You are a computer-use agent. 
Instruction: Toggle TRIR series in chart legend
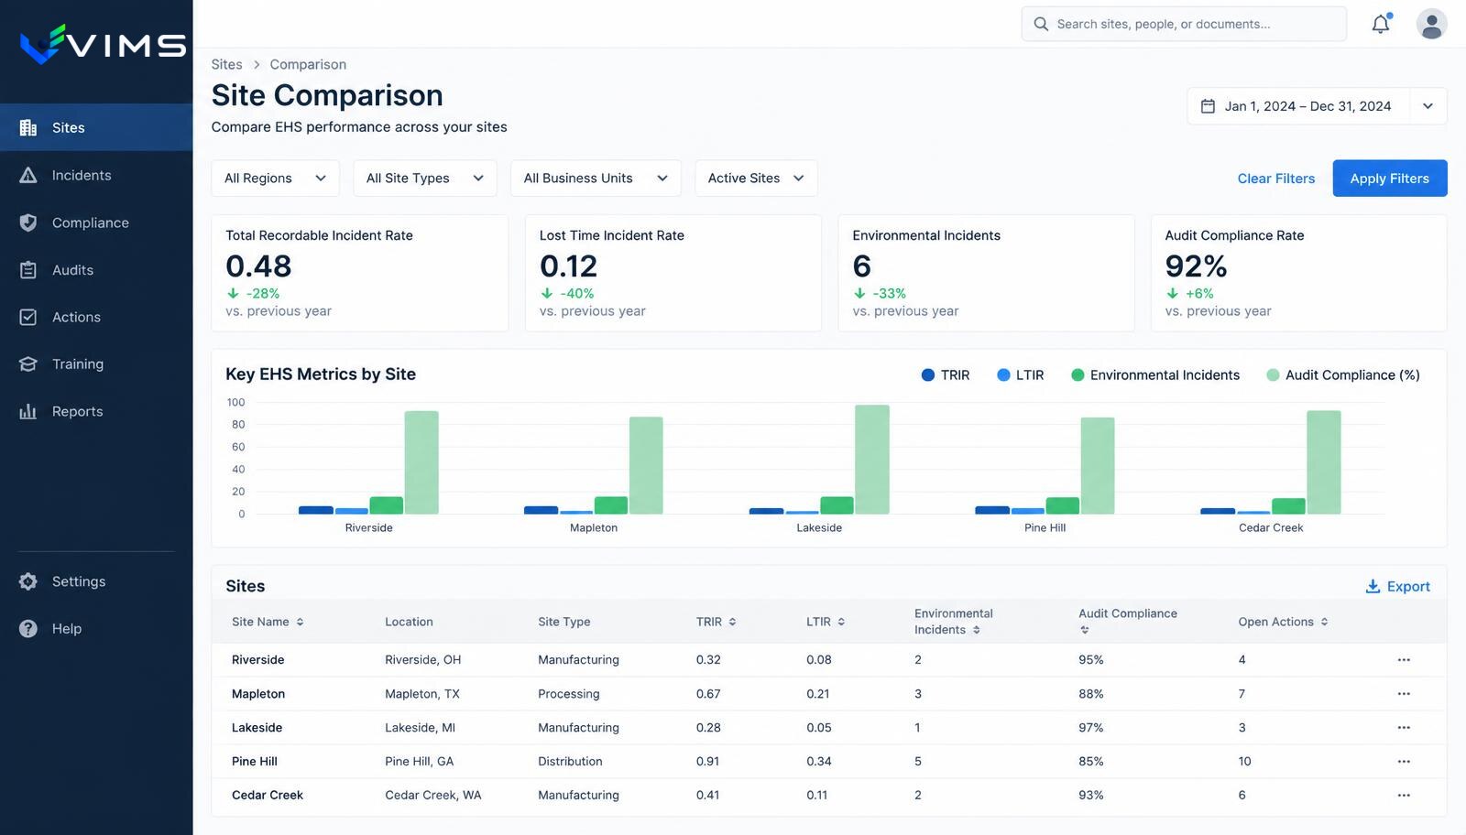tap(945, 374)
